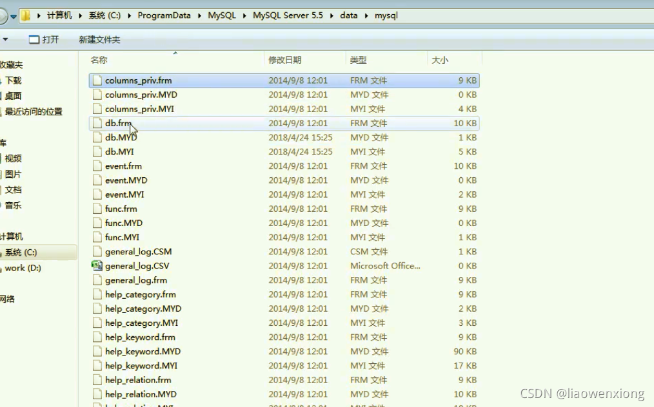Click the func.MYI file icon
The width and height of the screenshot is (654, 407).
97,237
